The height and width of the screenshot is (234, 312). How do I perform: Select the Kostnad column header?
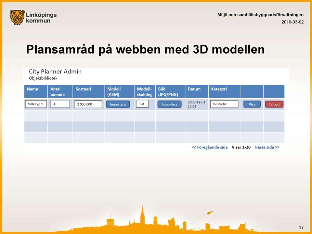click(x=89, y=92)
